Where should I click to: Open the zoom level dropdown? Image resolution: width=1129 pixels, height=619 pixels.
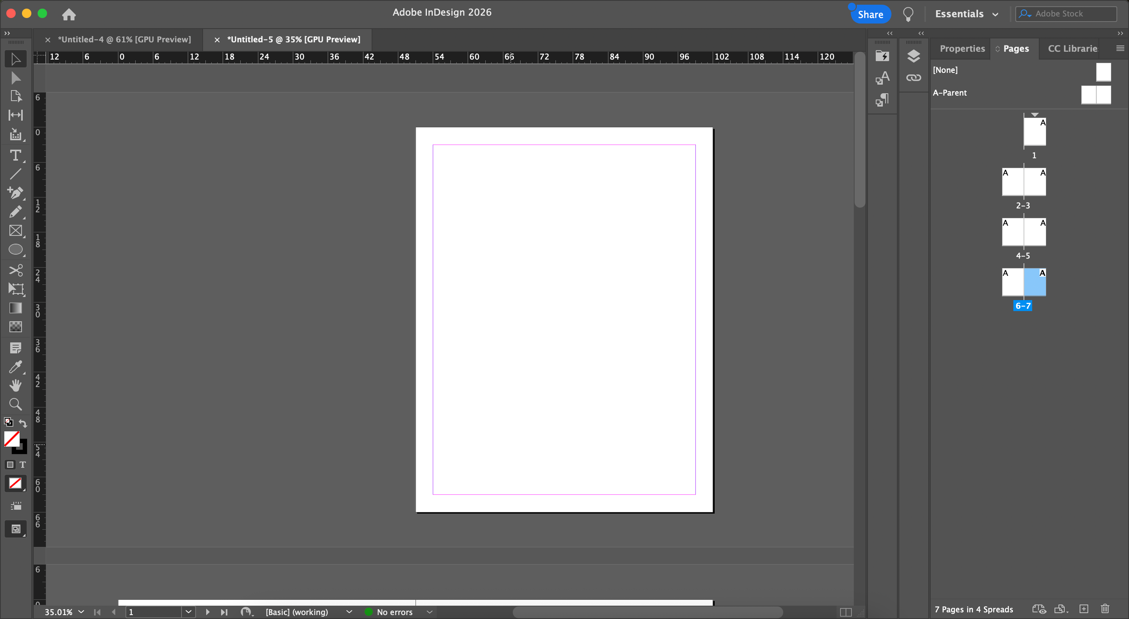pos(81,612)
